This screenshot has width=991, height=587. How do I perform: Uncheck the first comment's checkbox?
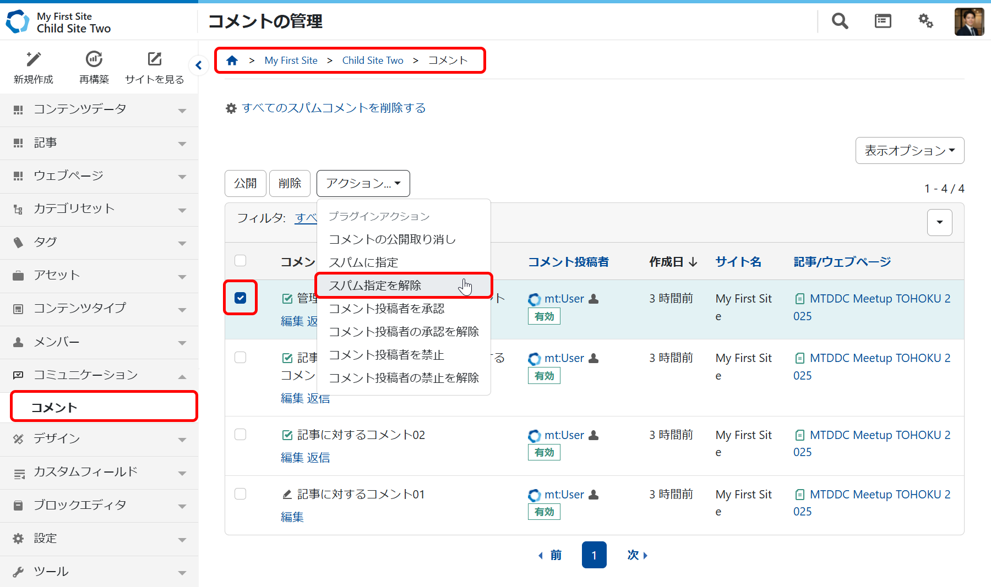pos(241,298)
